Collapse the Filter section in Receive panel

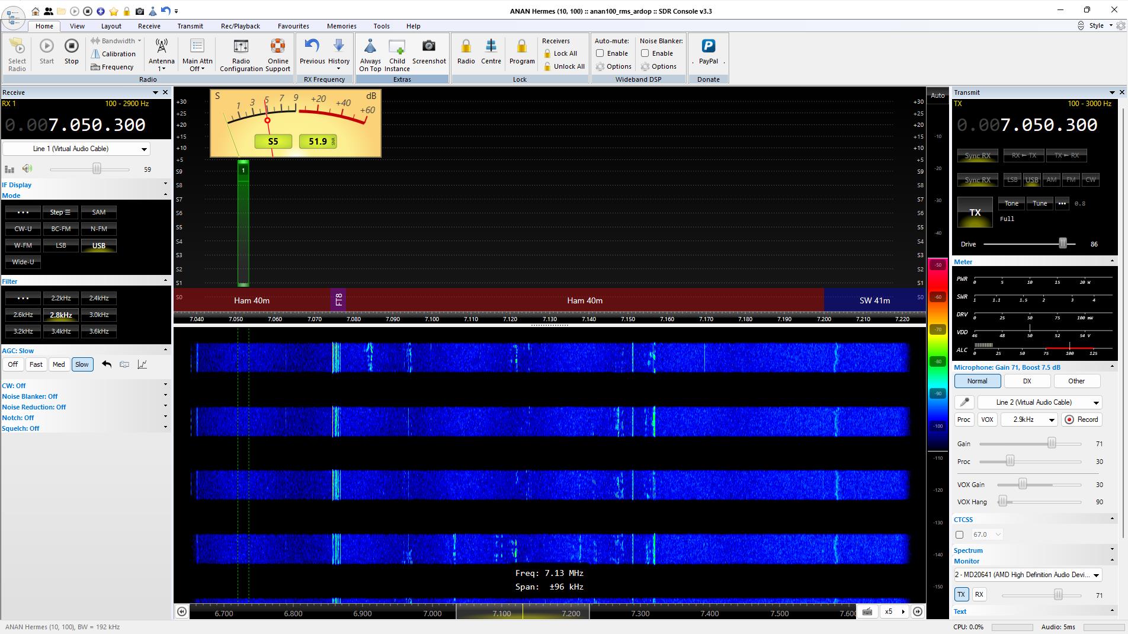tap(165, 281)
